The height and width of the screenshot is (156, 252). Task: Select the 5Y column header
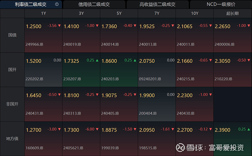coord(119,13)
